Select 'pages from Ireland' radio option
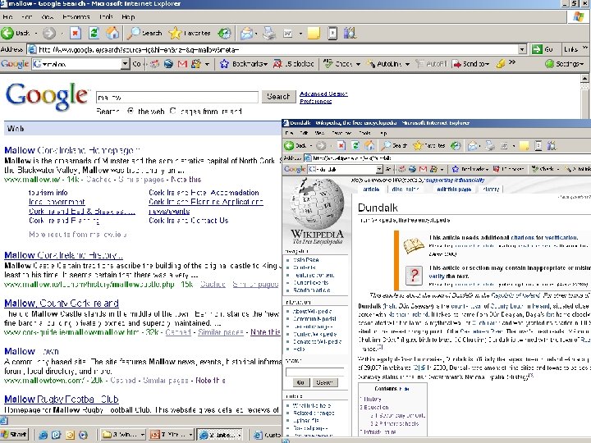Image resolution: width=591 pixels, height=443 pixels. point(172,111)
